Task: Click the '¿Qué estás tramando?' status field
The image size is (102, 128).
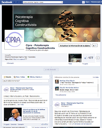Action: tap(25, 81)
